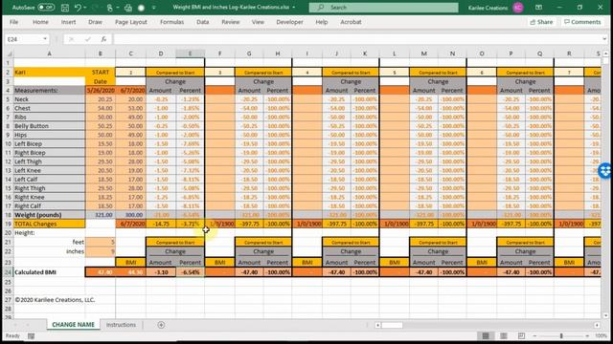
Task: Click horizontal scrollbar left arrow
Action: [x=377, y=325]
